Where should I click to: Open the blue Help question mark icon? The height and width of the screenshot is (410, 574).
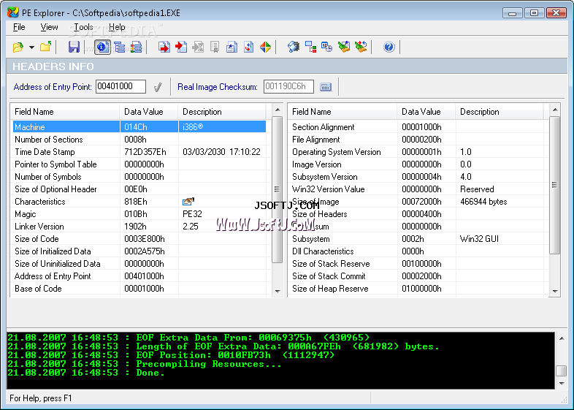(389, 47)
